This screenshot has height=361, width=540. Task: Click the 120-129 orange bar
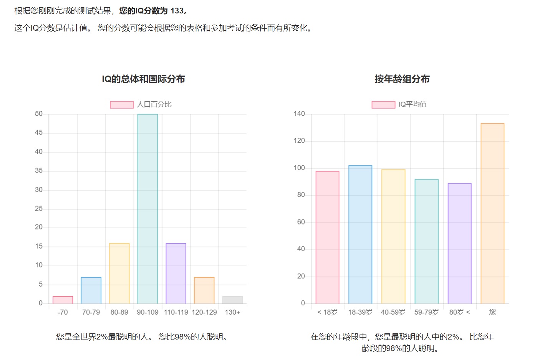point(204,290)
